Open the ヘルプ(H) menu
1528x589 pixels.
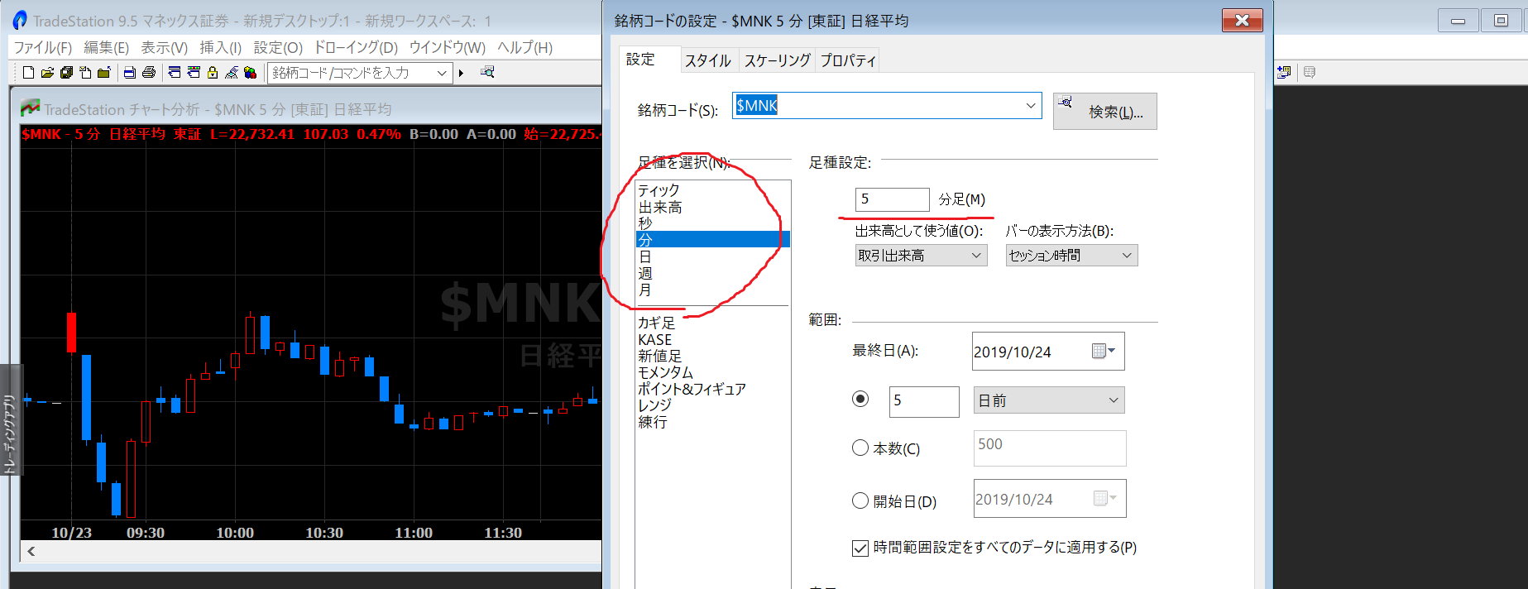coord(525,48)
